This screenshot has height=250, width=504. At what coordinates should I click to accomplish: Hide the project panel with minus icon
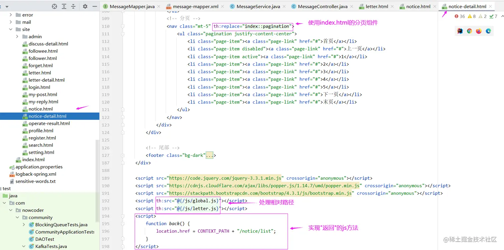coord(95,6)
